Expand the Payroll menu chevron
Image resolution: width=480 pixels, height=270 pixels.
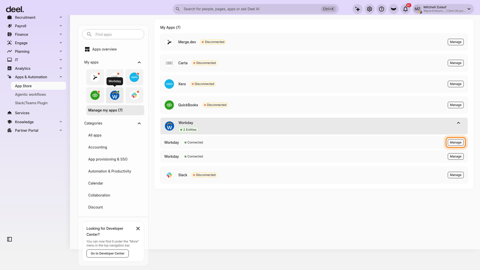(61, 26)
